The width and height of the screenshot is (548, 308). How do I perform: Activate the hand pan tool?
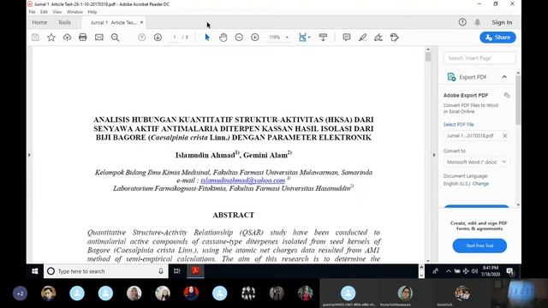[223, 38]
